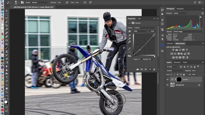Open the RGB channel dropdown in Curves
This screenshot has width=205, height=115.
141,31
